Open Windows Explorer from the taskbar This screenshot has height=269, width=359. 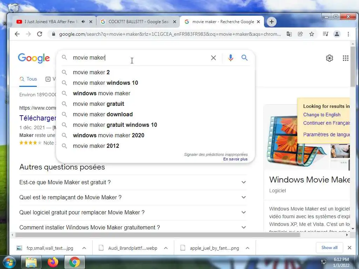click(31, 262)
